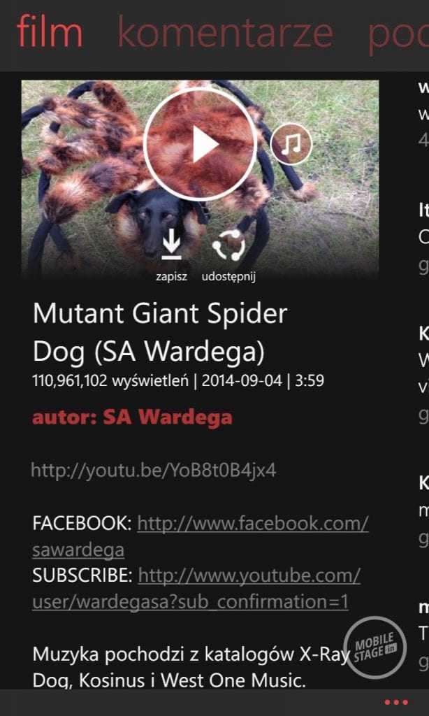Tap the zapisz download arrow icon
This screenshot has height=716, width=429.
tap(171, 247)
